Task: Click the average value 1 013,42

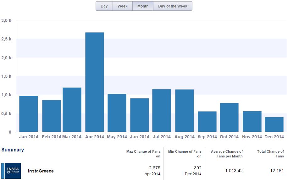Action: pyautogui.click(x=234, y=171)
